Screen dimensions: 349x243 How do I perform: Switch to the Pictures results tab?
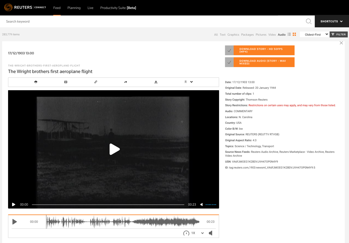(261, 35)
